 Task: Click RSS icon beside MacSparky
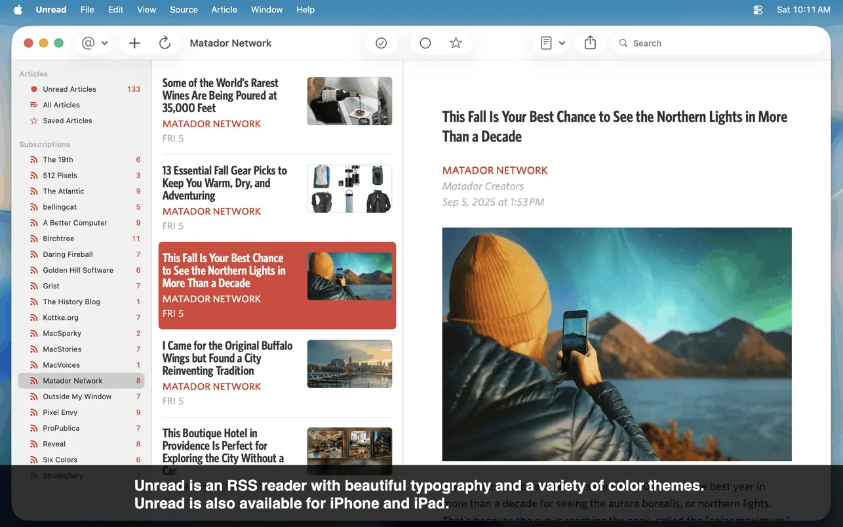[x=34, y=334]
